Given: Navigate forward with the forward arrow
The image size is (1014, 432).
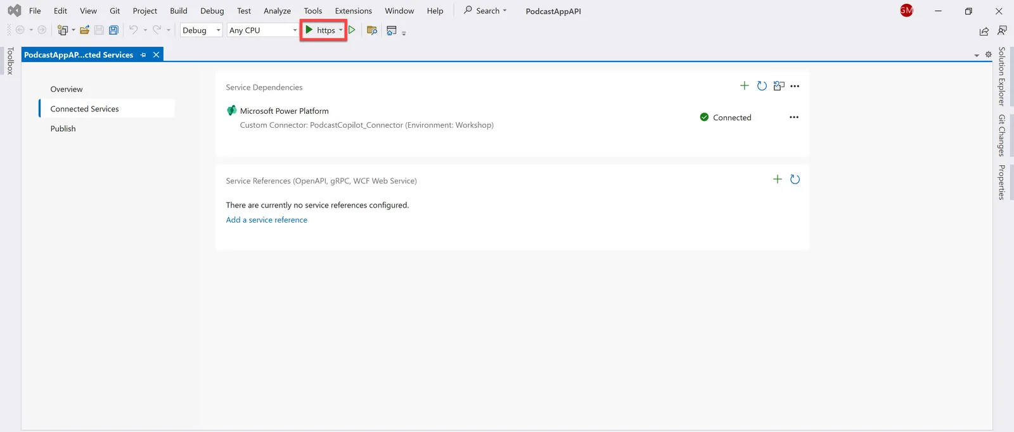Looking at the screenshot, I should coord(42,30).
